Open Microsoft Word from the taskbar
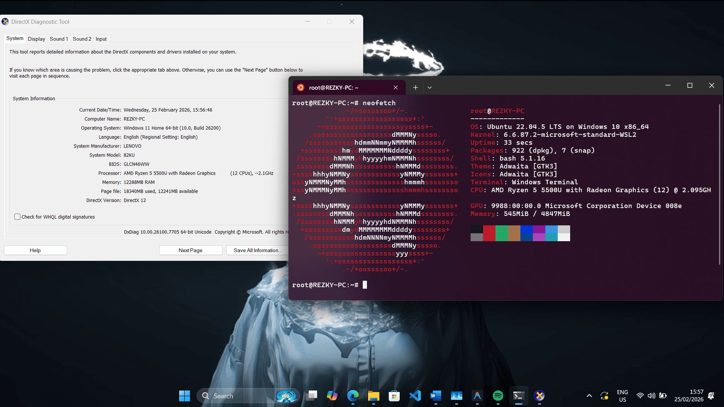Viewport: 724px width, 407px height. tap(436, 396)
